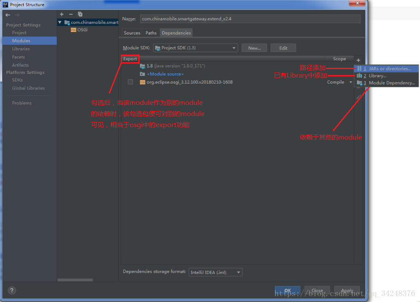Click the IntelliJ icon in the title bar
This screenshot has height=302, width=420.
6,5
